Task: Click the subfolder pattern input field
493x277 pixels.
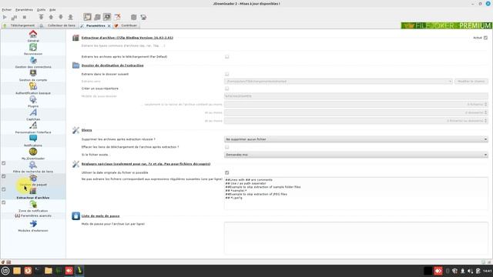Action: click(356, 96)
